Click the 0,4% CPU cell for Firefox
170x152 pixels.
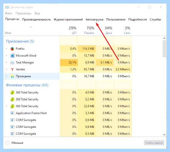(69, 49)
